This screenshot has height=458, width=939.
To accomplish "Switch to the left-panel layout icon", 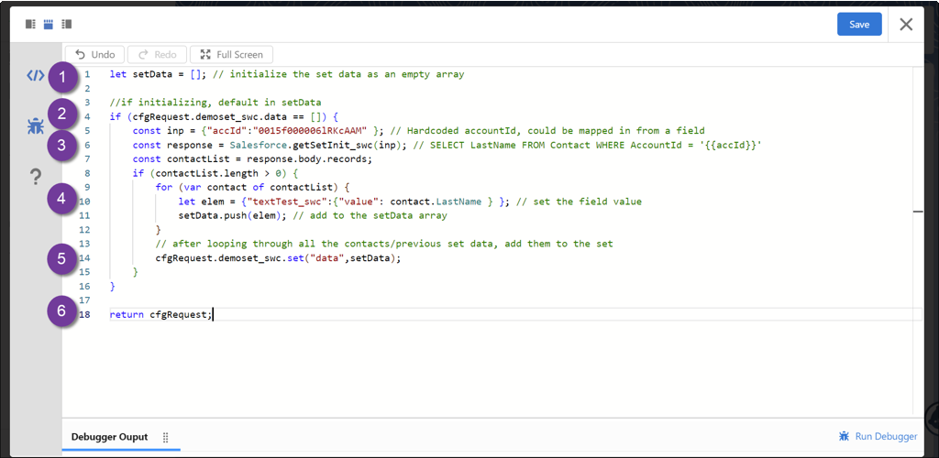I will click(30, 25).
